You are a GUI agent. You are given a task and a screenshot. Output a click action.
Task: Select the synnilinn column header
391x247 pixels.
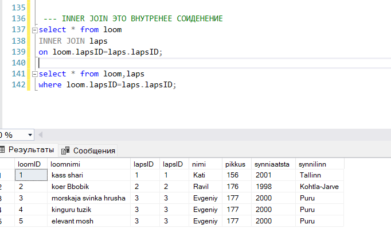pos(320,164)
